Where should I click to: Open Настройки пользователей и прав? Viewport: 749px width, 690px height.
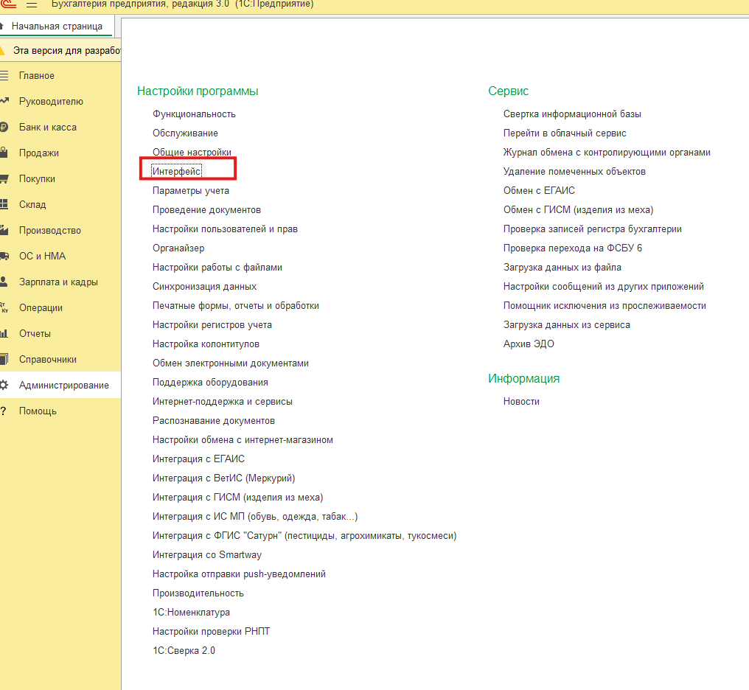225,229
